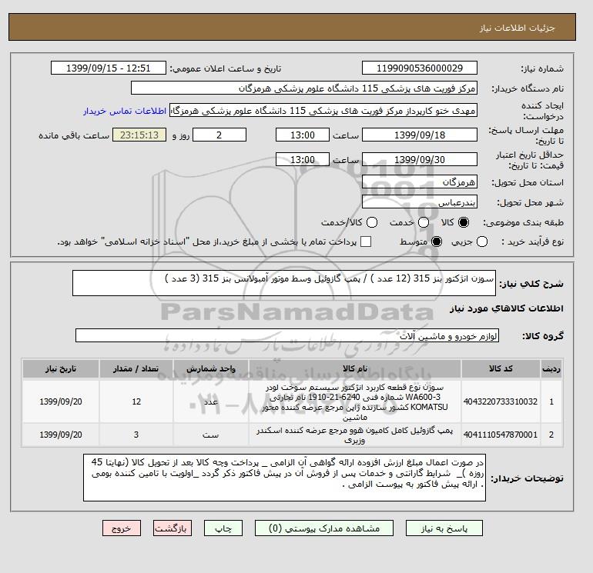The height and width of the screenshot is (573, 593).
Task: Click the general need description text box
Action: 284,283
